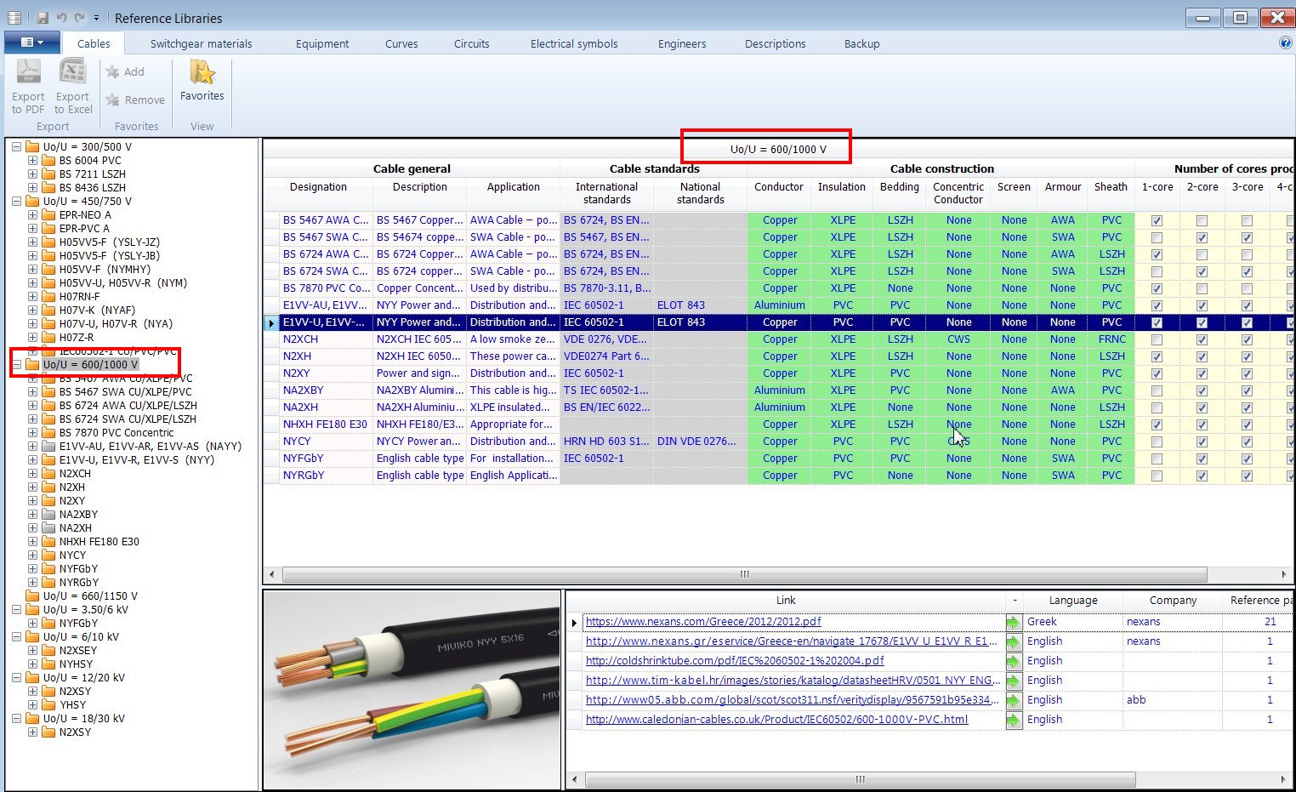The width and height of the screenshot is (1296, 792).
Task: Select the Add favorites star icon
Action: (113, 72)
